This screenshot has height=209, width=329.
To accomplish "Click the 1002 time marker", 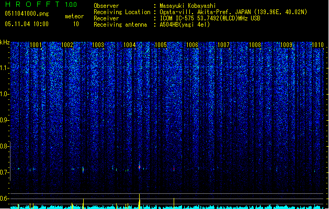I will tap(67, 44).
